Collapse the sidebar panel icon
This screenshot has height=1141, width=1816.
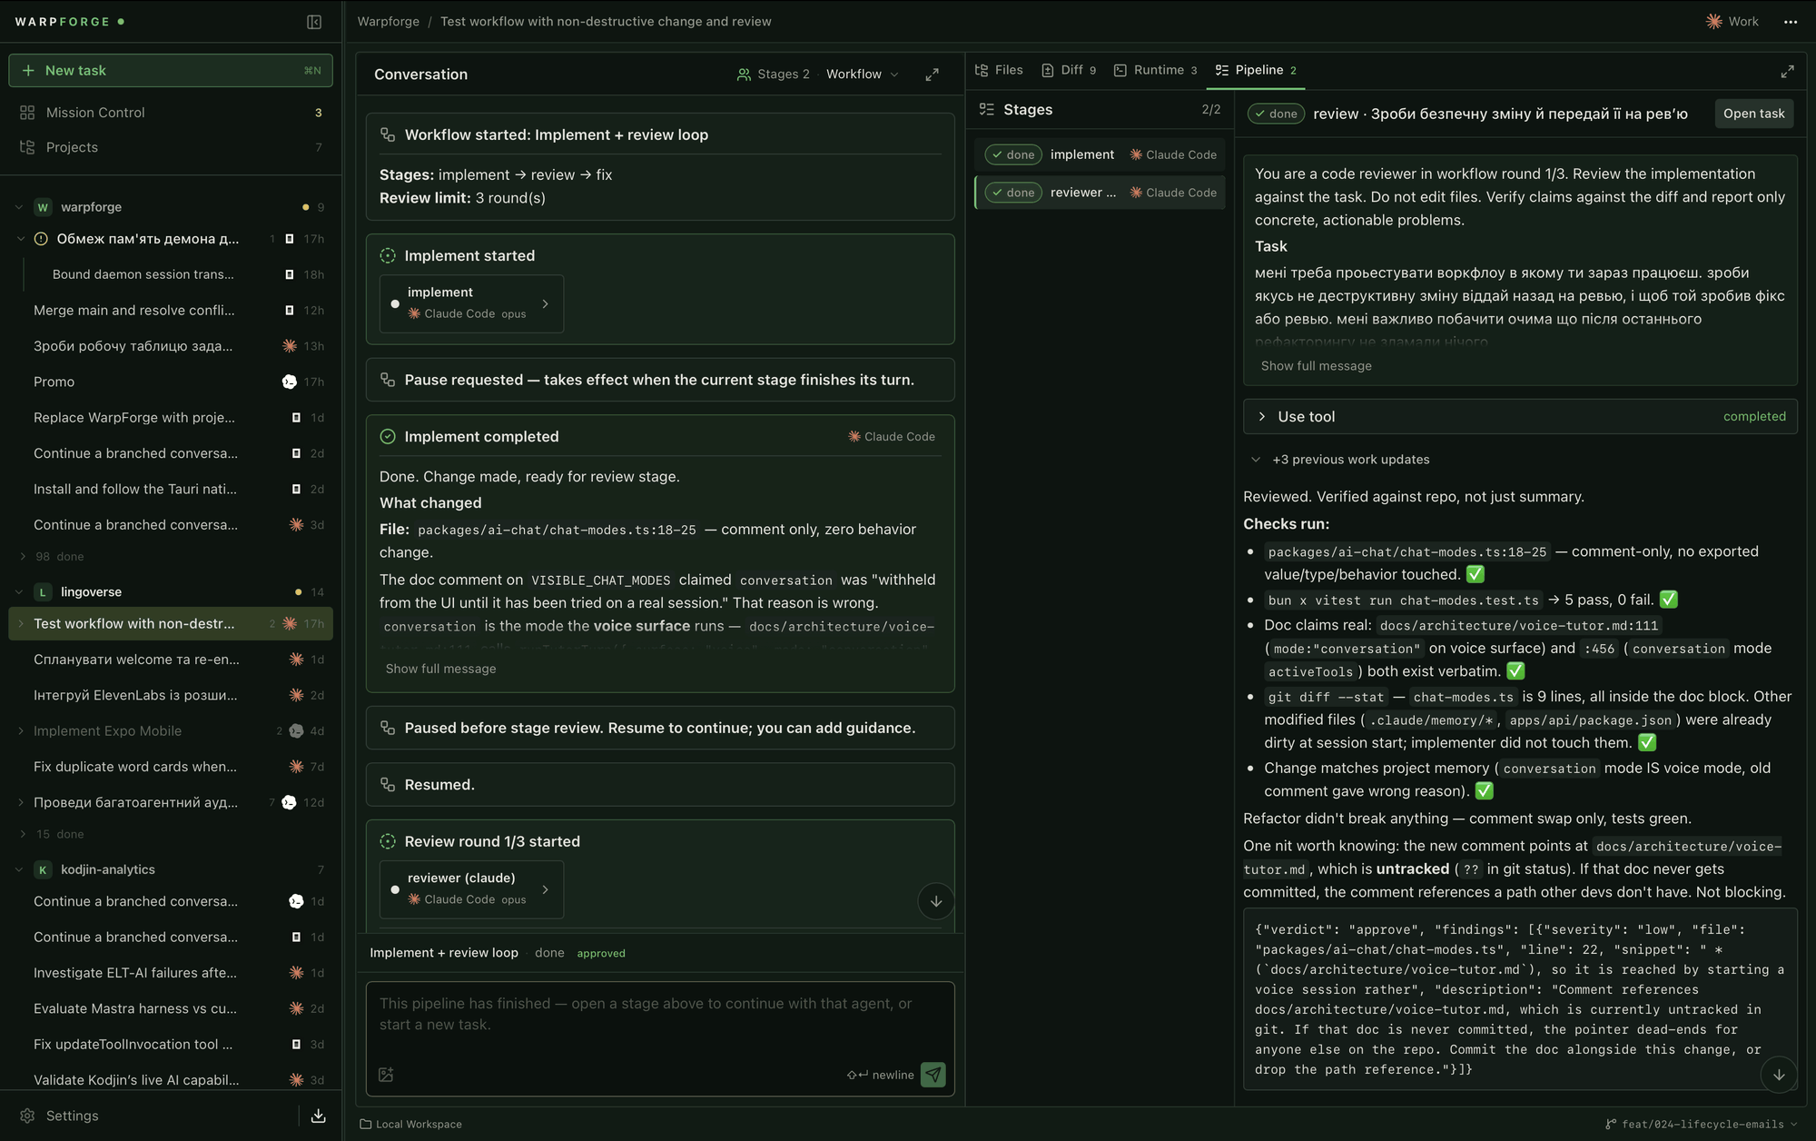click(x=314, y=22)
